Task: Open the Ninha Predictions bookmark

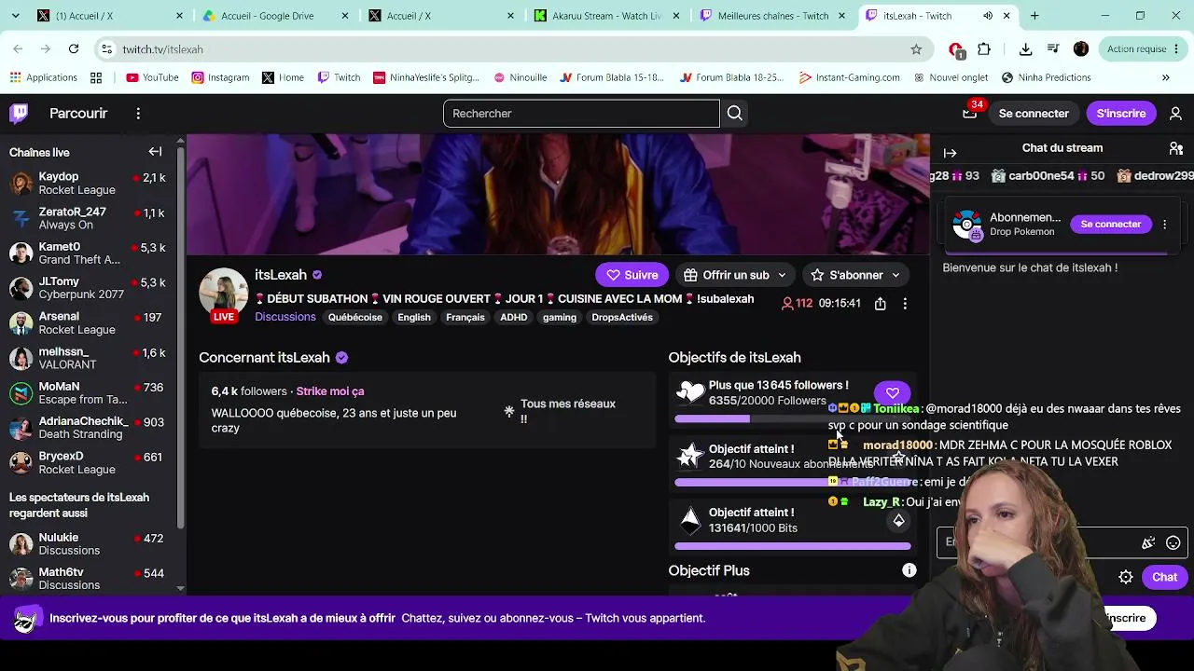Action: [1046, 78]
